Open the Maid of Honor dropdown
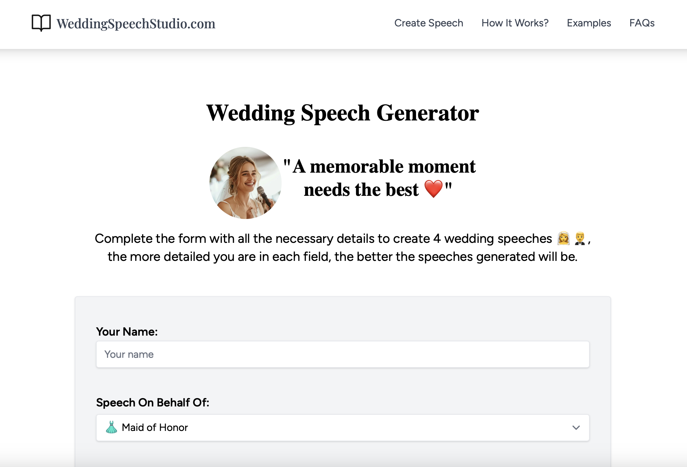Screen dimensions: 687x467 pyautogui.click(x=343, y=427)
